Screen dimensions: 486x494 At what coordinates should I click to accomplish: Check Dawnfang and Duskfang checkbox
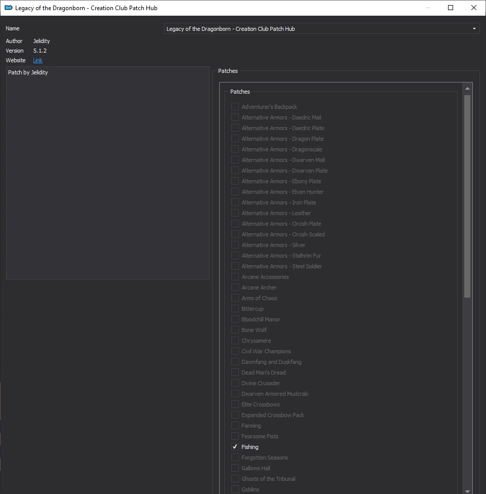[x=235, y=362]
